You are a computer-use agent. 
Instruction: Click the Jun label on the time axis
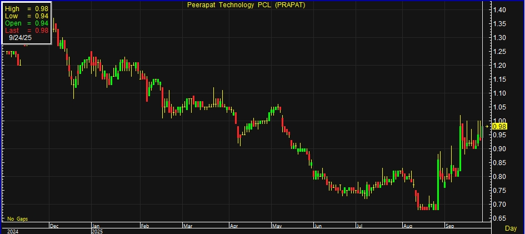click(x=318, y=226)
